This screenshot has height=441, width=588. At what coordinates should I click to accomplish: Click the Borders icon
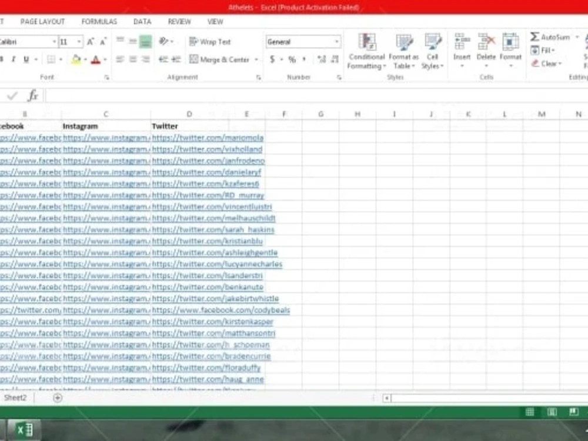51,59
